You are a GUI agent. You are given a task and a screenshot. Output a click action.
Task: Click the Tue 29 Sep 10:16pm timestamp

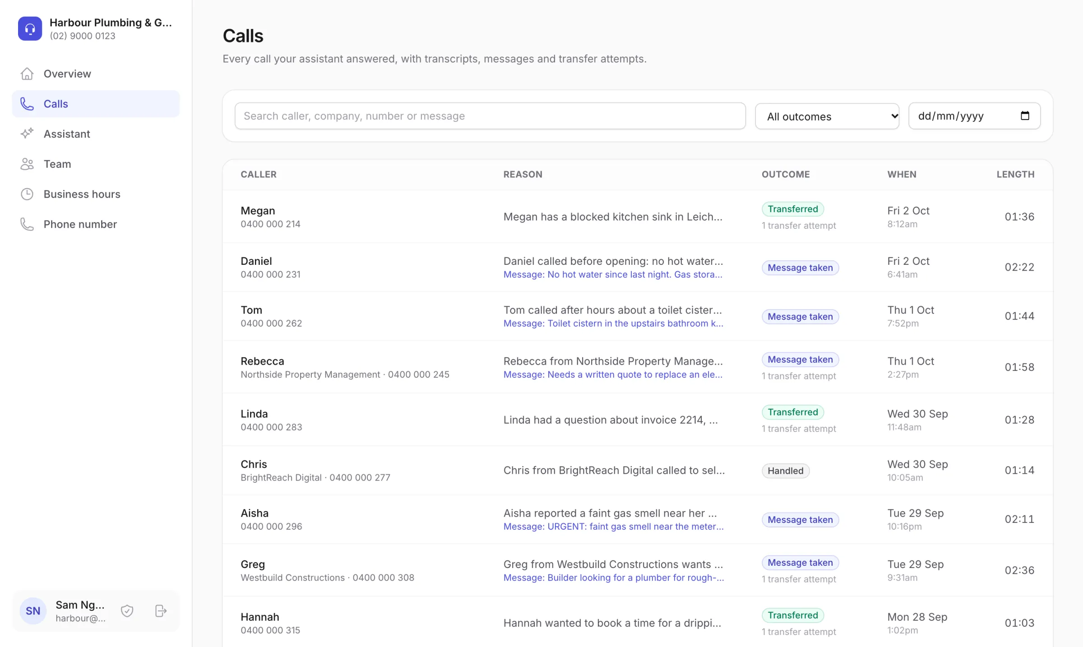pos(915,519)
